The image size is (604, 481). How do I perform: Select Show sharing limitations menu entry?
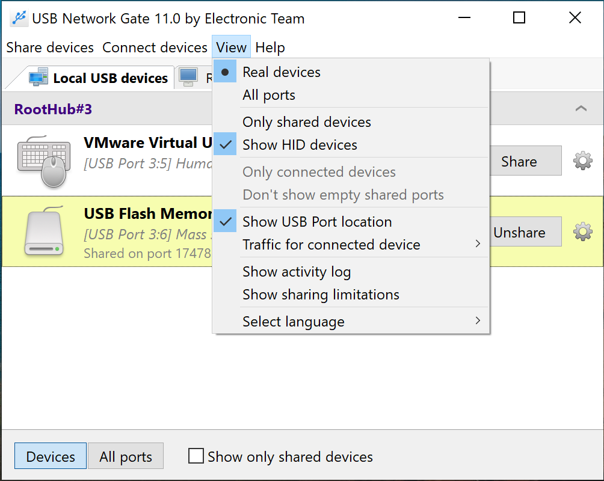tap(321, 295)
